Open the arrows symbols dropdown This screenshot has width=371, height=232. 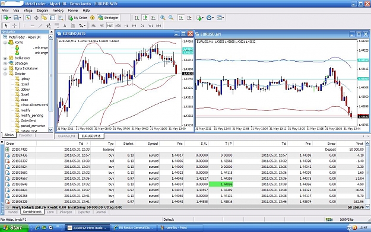82,26
